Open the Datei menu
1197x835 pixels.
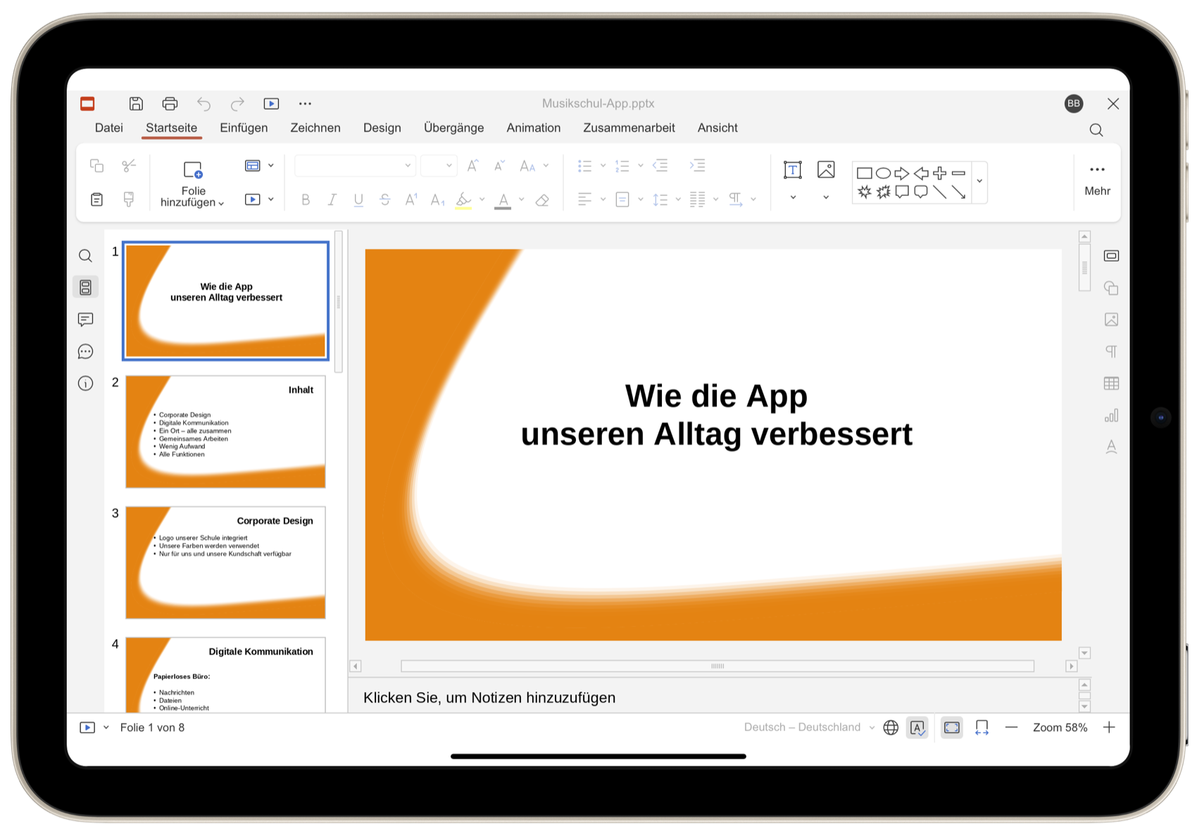click(x=109, y=127)
